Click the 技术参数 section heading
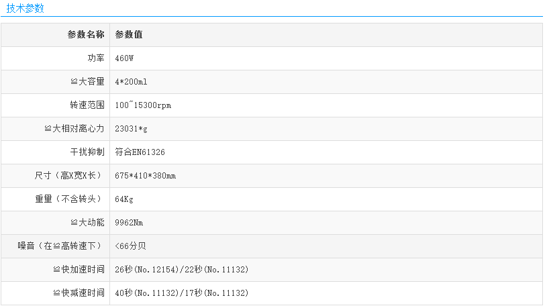 tap(26, 9)
